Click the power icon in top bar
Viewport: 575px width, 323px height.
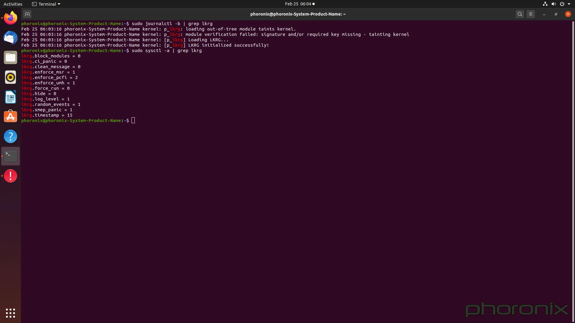(562, 4)
